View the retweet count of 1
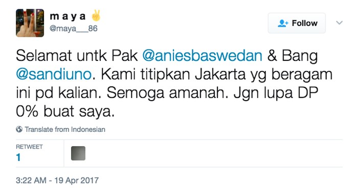Viewport: 358px width, 188px height. point(18,158)
